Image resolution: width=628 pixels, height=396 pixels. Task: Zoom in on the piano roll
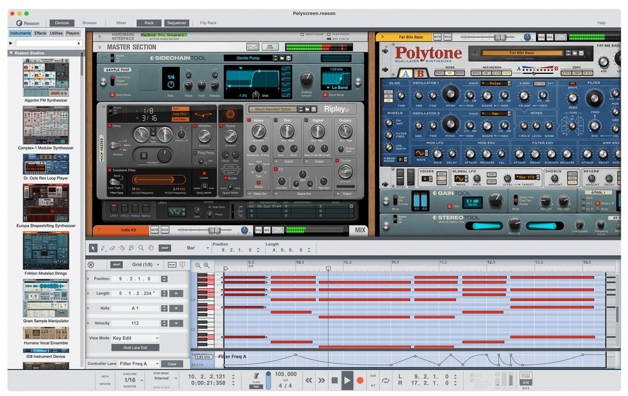pyautogui.click(x=206, y=265)
